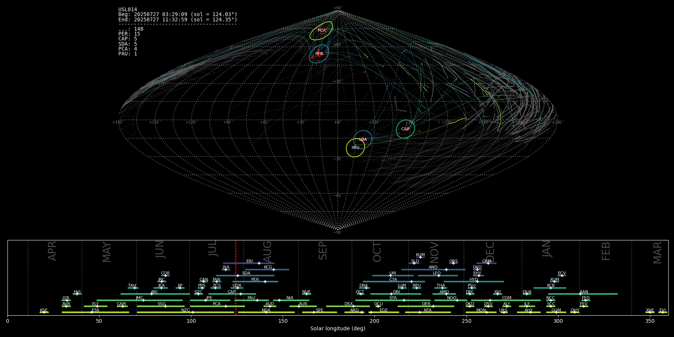674x337 pixels.
Task: Click the EVI shower bar in timeline
Action: point(663,312)
